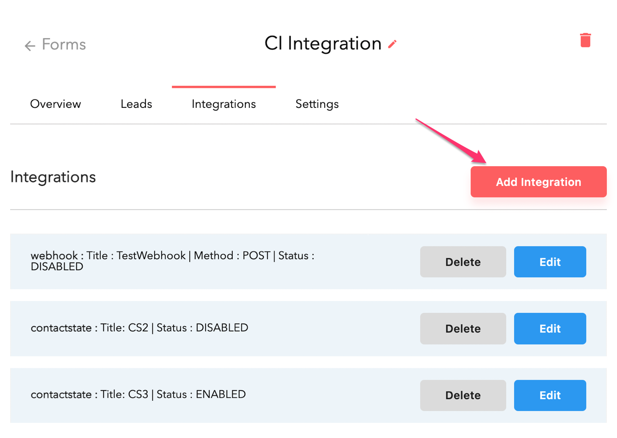The image size is (617, 438).
Task: Select the webhook TestWebhook row text
Action: pos(173,261)
